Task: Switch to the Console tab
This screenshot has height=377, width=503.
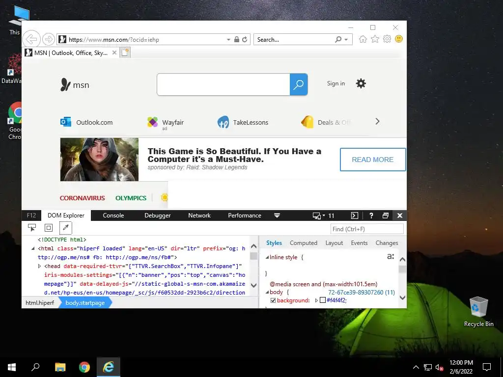Action: point(113,215)
